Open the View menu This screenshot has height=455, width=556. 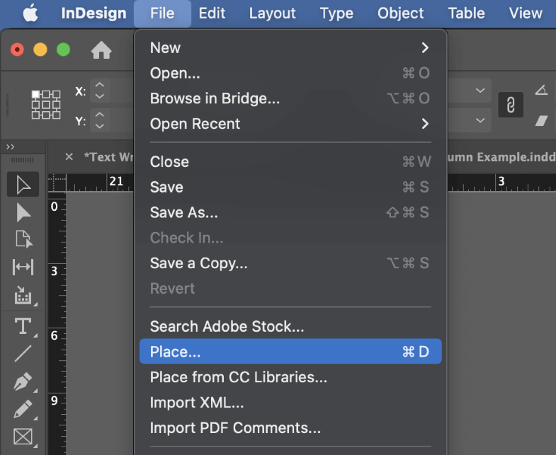point(526,13)
